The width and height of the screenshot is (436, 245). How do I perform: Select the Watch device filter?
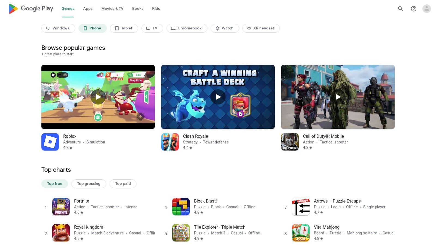(x=225, y=28)
